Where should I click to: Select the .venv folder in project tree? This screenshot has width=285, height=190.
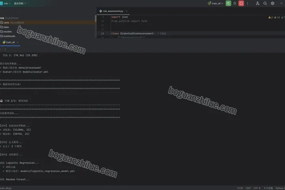[47, 23]
